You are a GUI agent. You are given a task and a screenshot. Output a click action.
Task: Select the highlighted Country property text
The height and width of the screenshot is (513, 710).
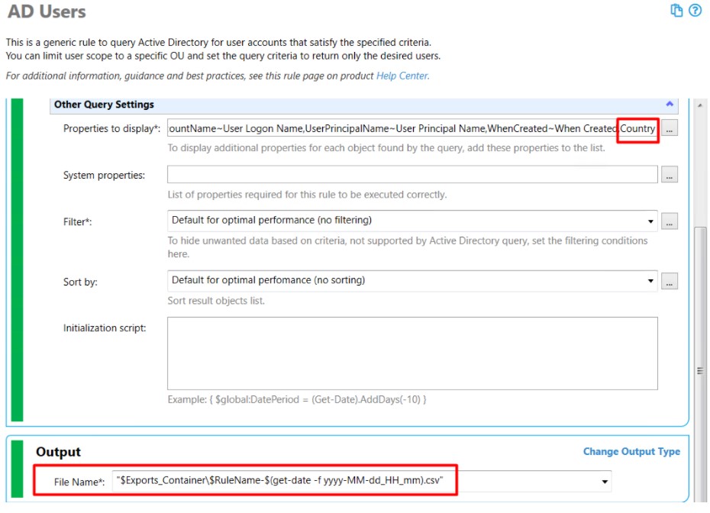[637, 128]
